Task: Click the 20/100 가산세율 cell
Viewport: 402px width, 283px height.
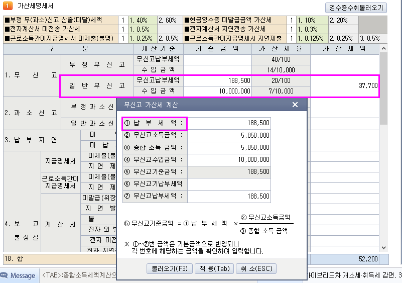Action: [x=281, y=80]
